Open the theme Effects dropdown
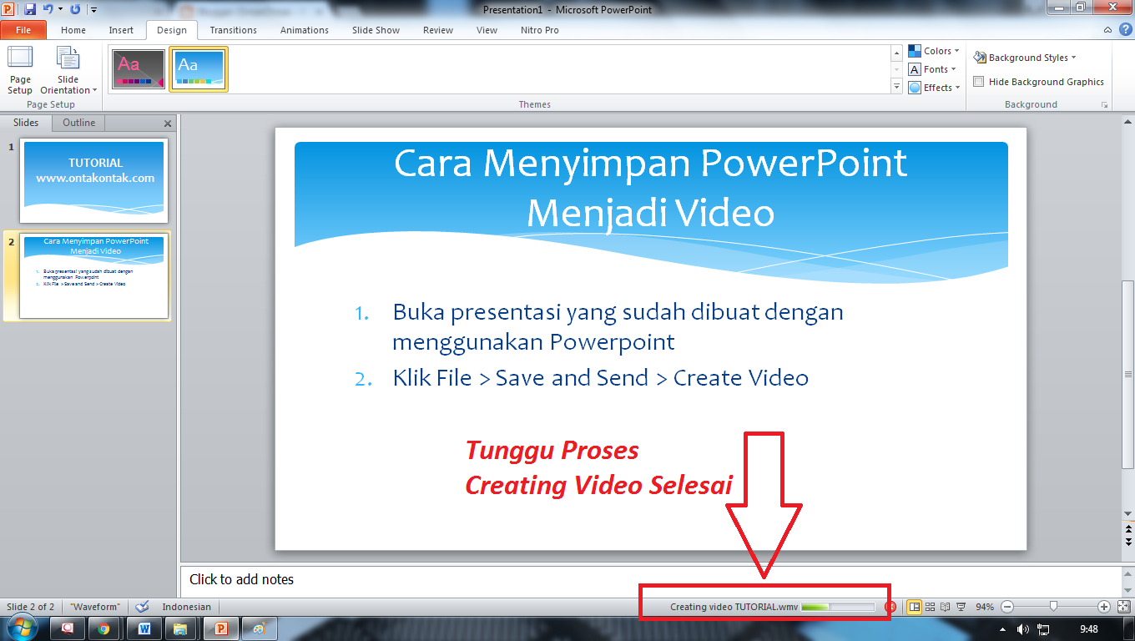 tap(935, 88)
